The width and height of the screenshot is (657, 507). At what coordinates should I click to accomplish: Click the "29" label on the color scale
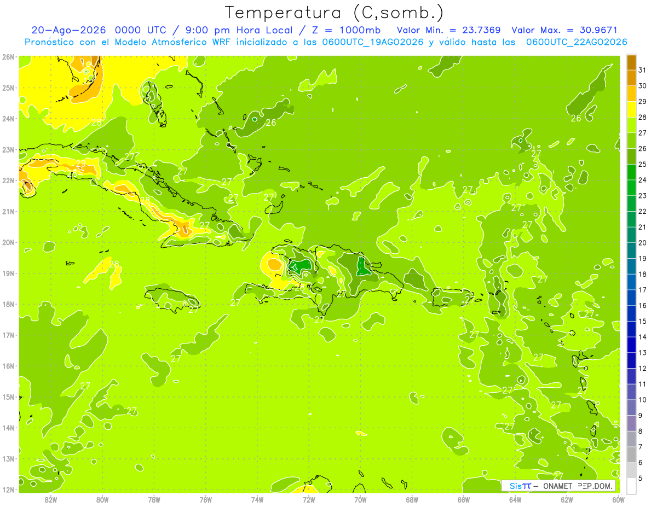click(x=643, y=102)
